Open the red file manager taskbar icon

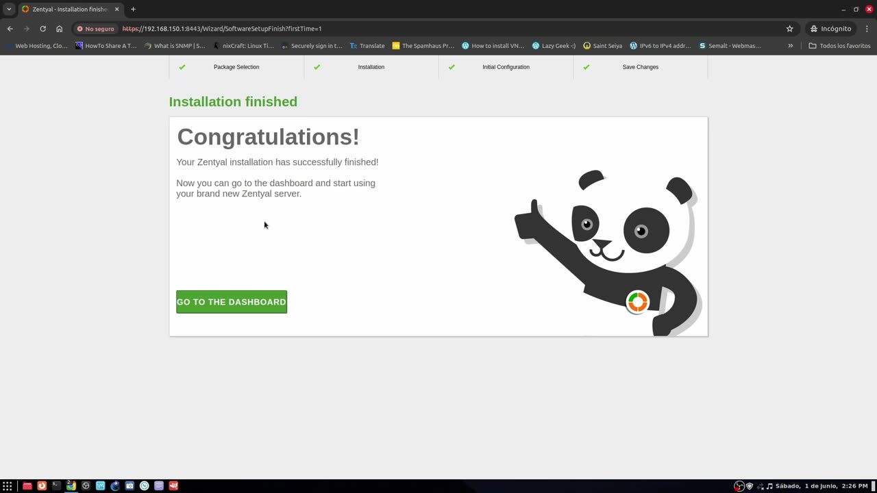(x=27, y=485)
